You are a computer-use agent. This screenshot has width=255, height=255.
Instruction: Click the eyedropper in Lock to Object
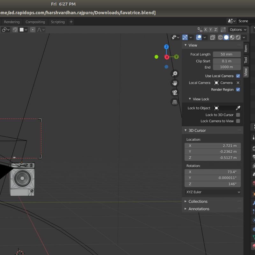[238, 108]
